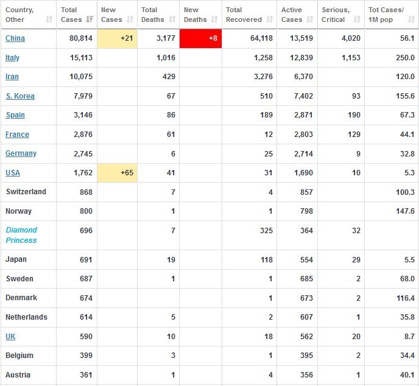The width and height of the screenshot is (419, 386).
Task: Click the red +8 new deaths cell
Action: point(200,38)
